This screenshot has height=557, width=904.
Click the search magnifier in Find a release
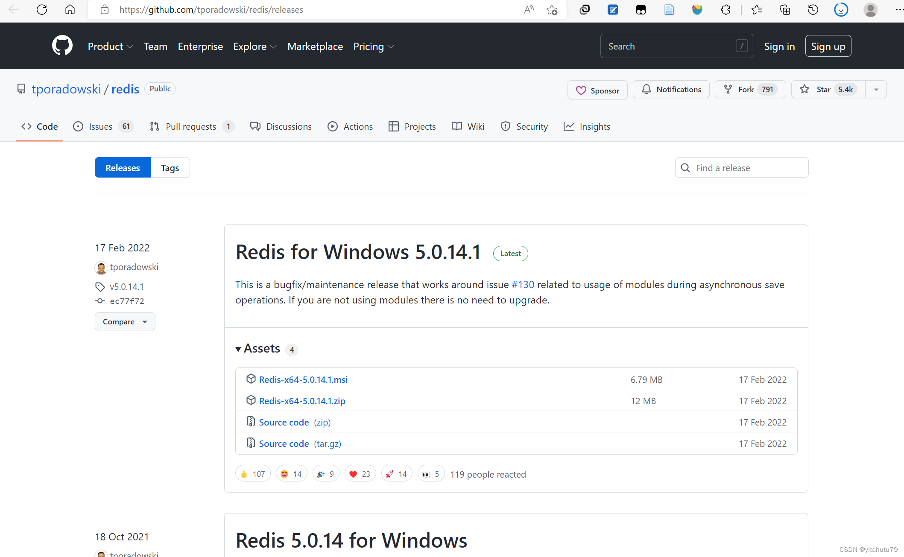point(685,168)
